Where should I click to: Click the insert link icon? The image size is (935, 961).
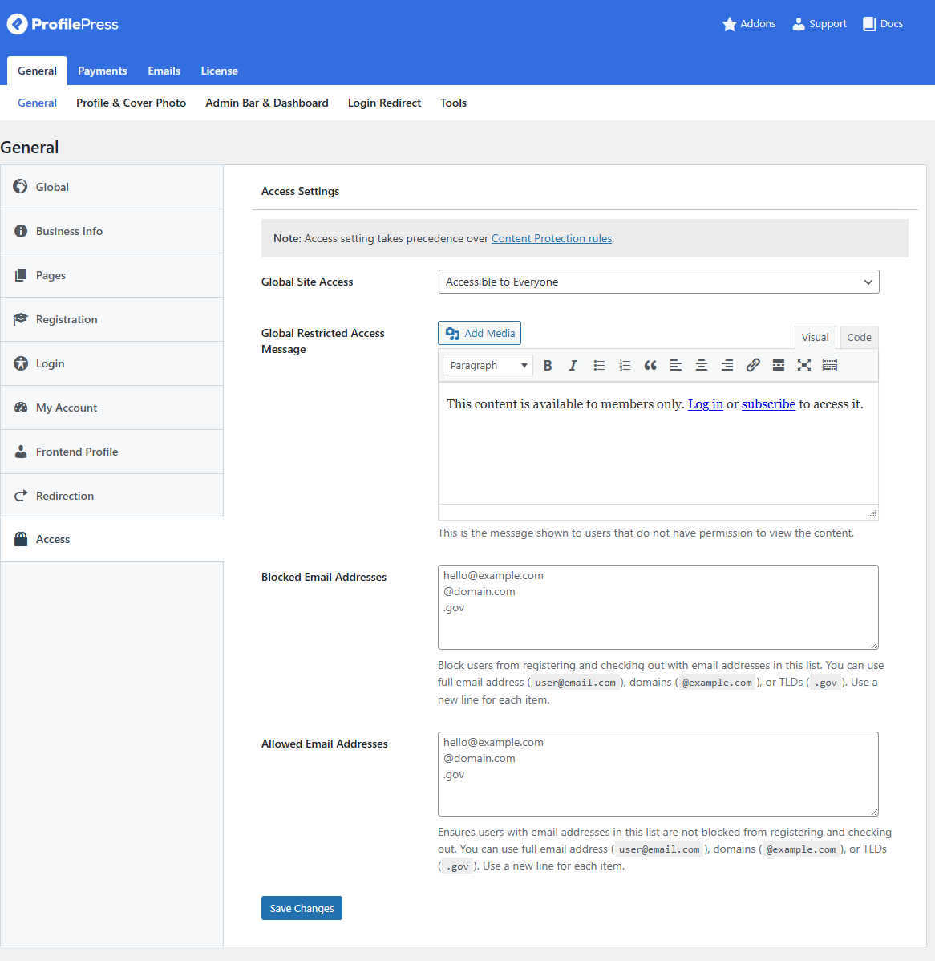(753, 366)
